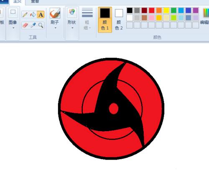Pick the white color swatch in palette

click(130, 18)
